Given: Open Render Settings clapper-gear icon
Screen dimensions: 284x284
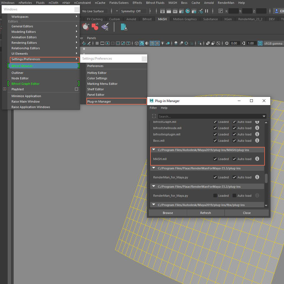Looking at the screenshot, I should [x=181, y=11].
